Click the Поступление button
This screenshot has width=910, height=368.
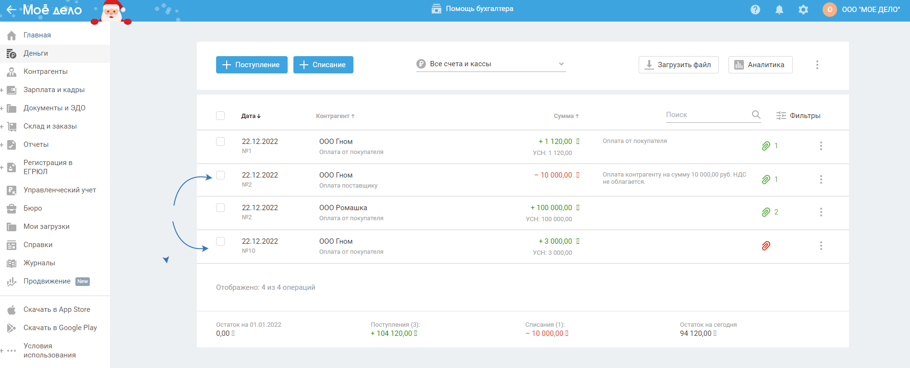pos(252,65)
